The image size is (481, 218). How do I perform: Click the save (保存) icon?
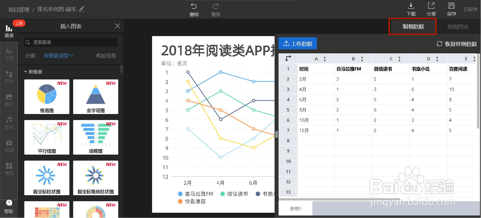451,6
